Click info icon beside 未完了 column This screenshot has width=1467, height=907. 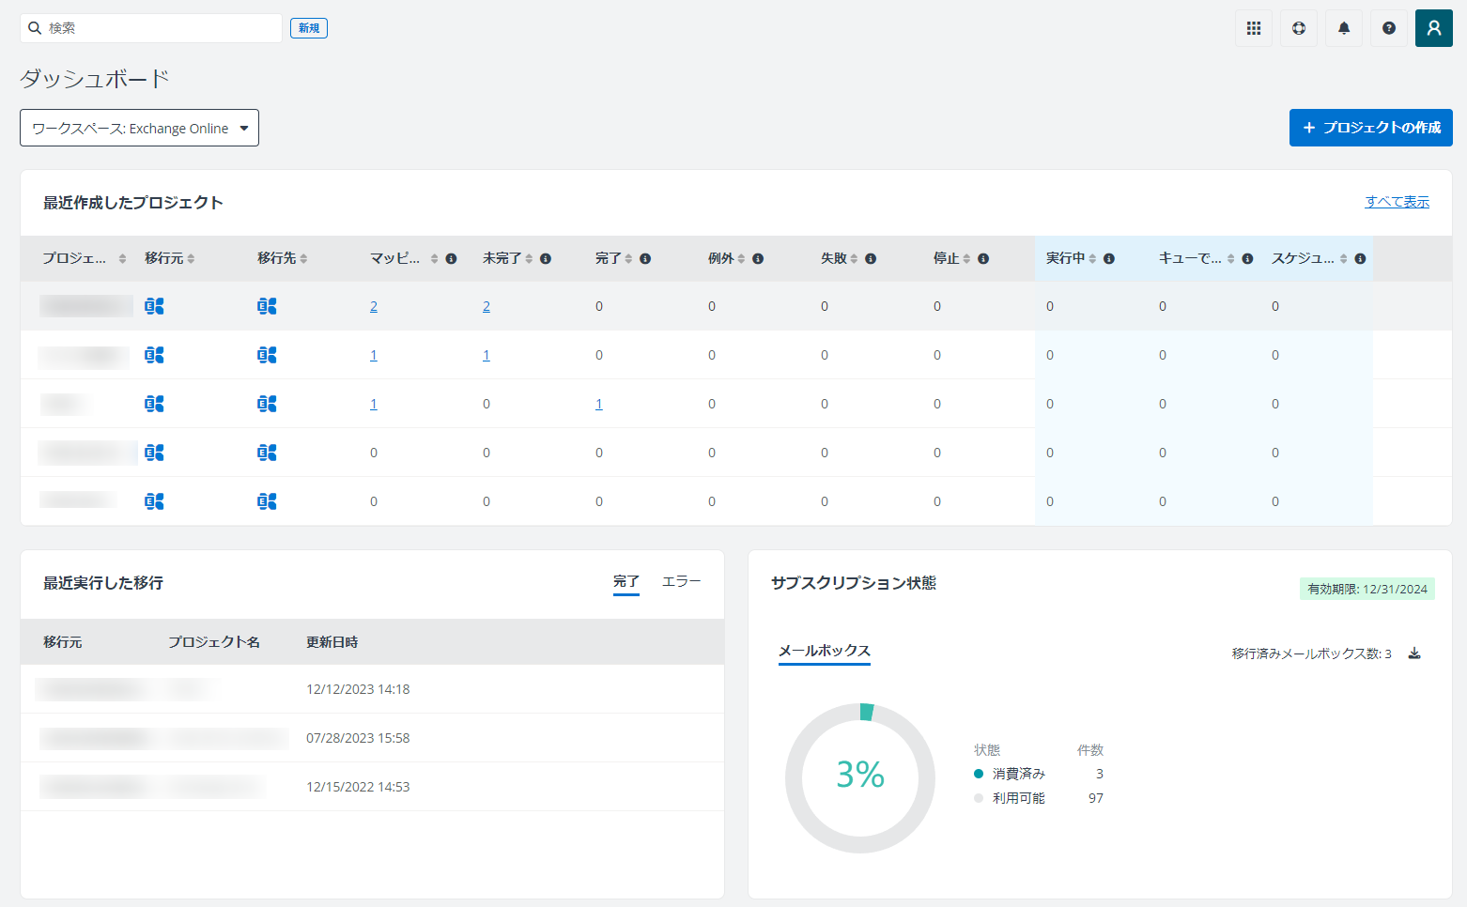point(546,259)
